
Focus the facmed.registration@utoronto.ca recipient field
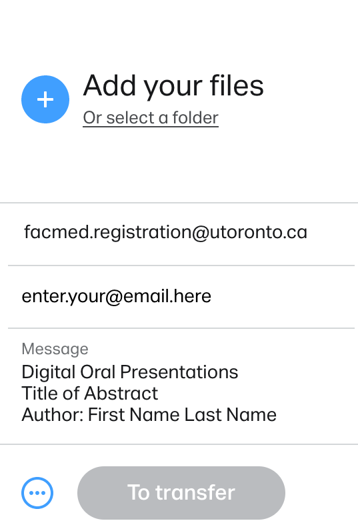click(181, 234)
